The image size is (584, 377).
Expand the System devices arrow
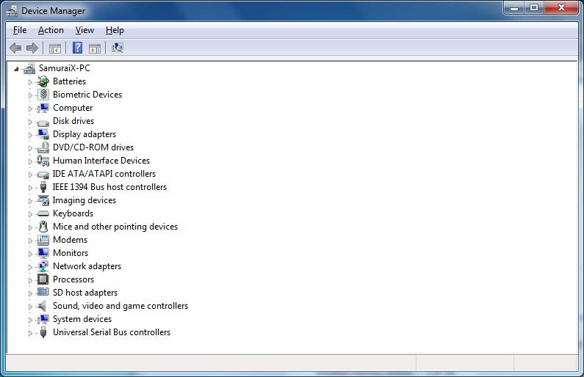coord(31,320)
